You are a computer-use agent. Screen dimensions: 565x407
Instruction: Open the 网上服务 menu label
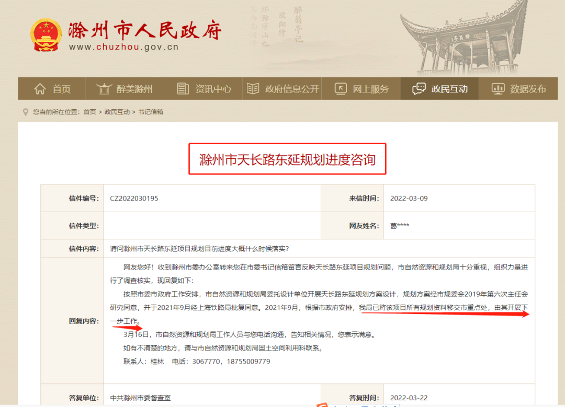point(370,89)
